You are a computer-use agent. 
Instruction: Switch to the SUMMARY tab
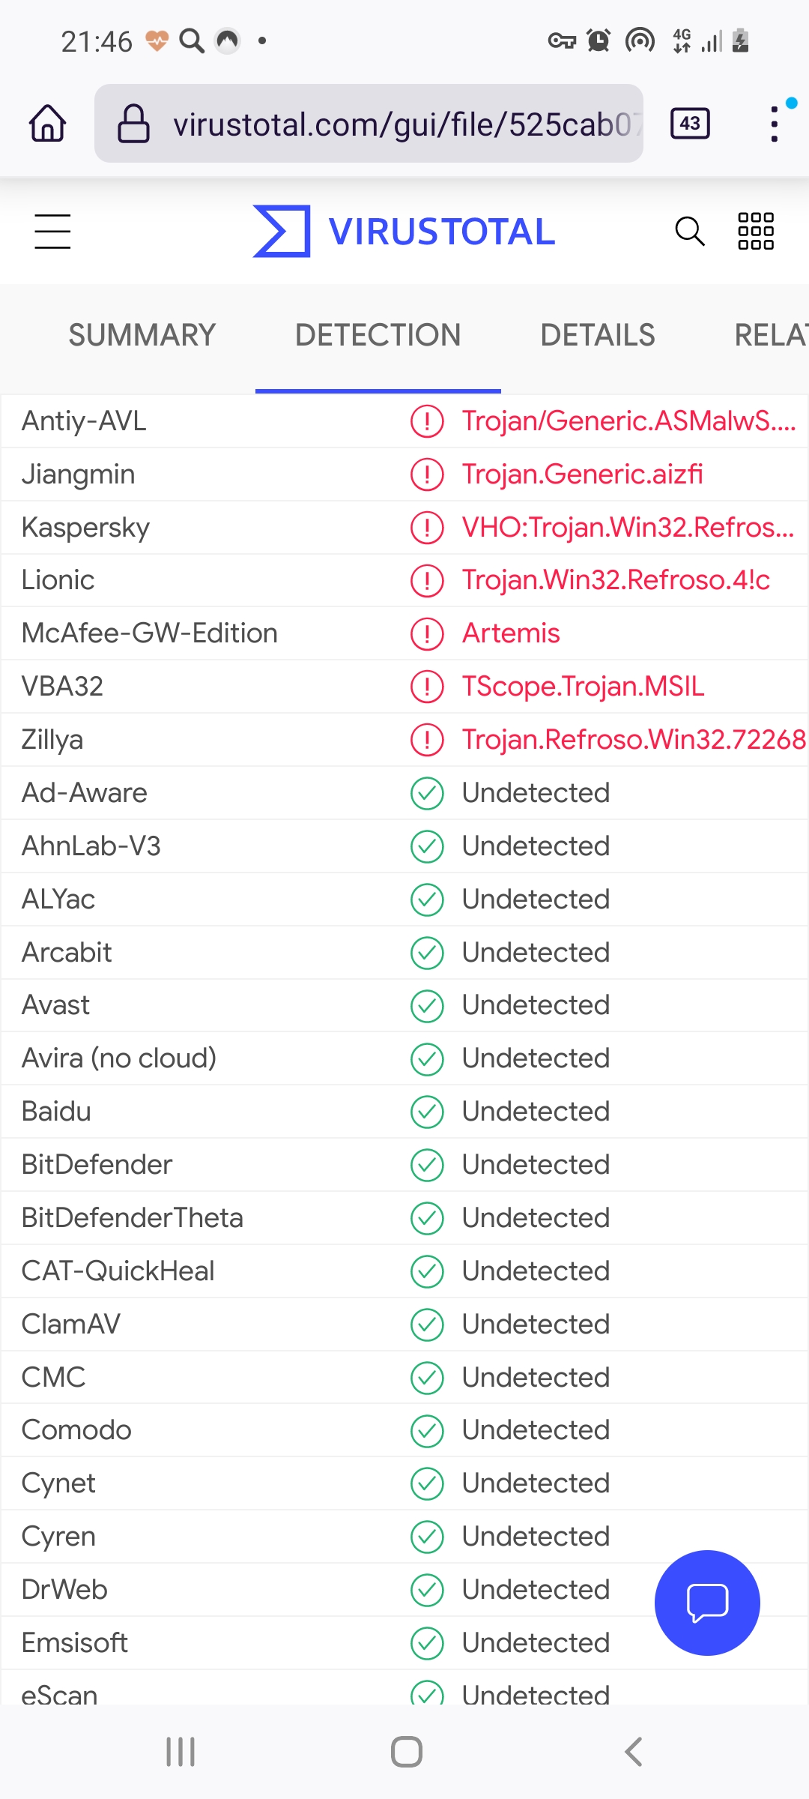coord(142,335)
